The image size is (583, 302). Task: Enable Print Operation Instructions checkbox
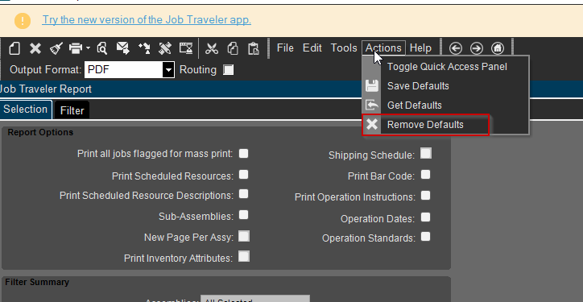pos(426,196)
